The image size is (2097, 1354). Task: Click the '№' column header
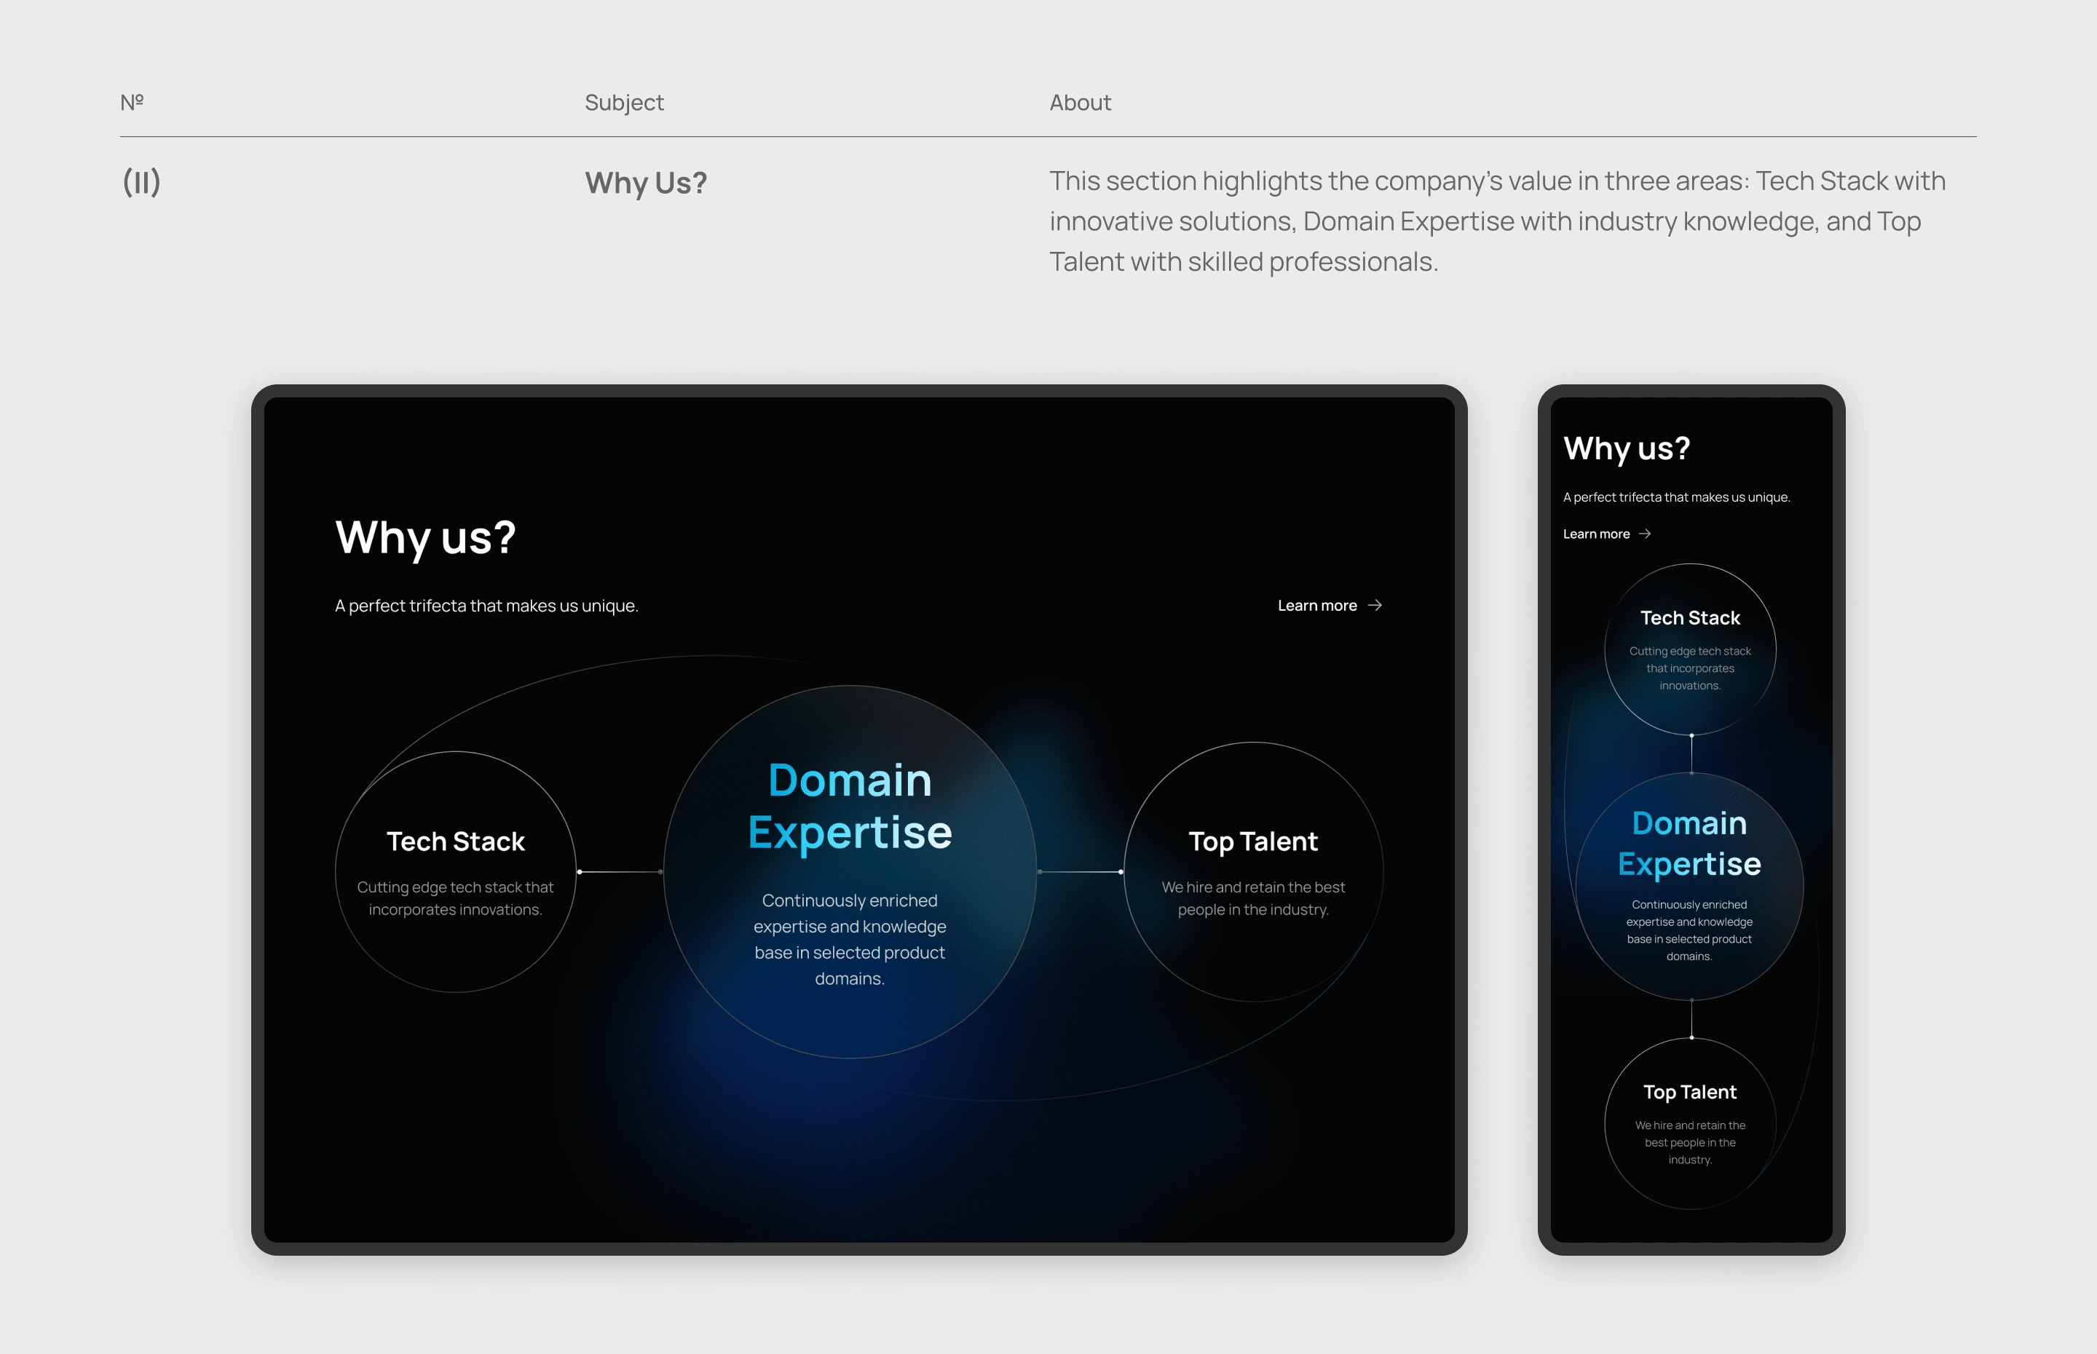tap(132, 102)
